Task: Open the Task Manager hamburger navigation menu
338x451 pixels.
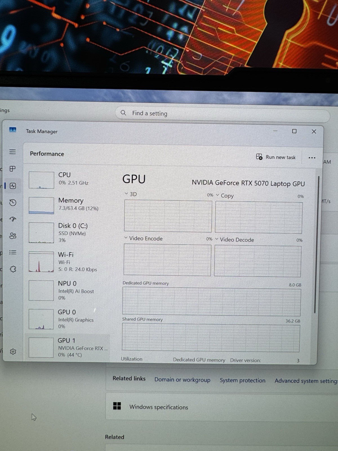Action: 13,152
